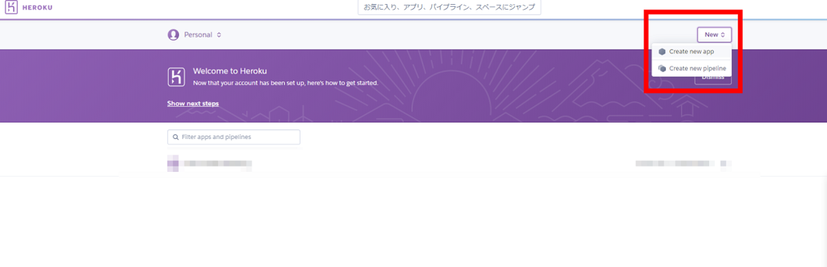This screenshot has height=267, width=827.
Task: Click the Heroku logo in header
Action: (28, 7)
